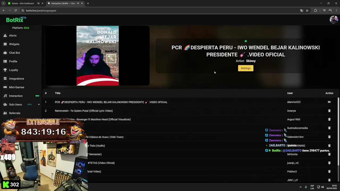
Task: Click the Title column header
Action: [x=58, y=93]
